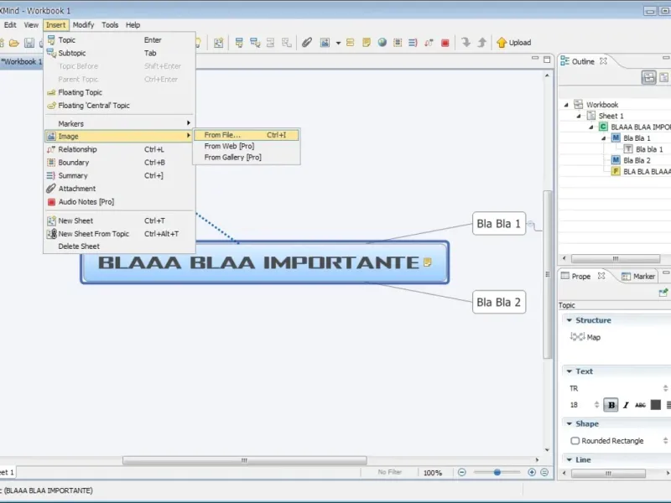The image size is (671, 503).
Task: Select From Web [Pro] option
Action: (x=247, y=146)
